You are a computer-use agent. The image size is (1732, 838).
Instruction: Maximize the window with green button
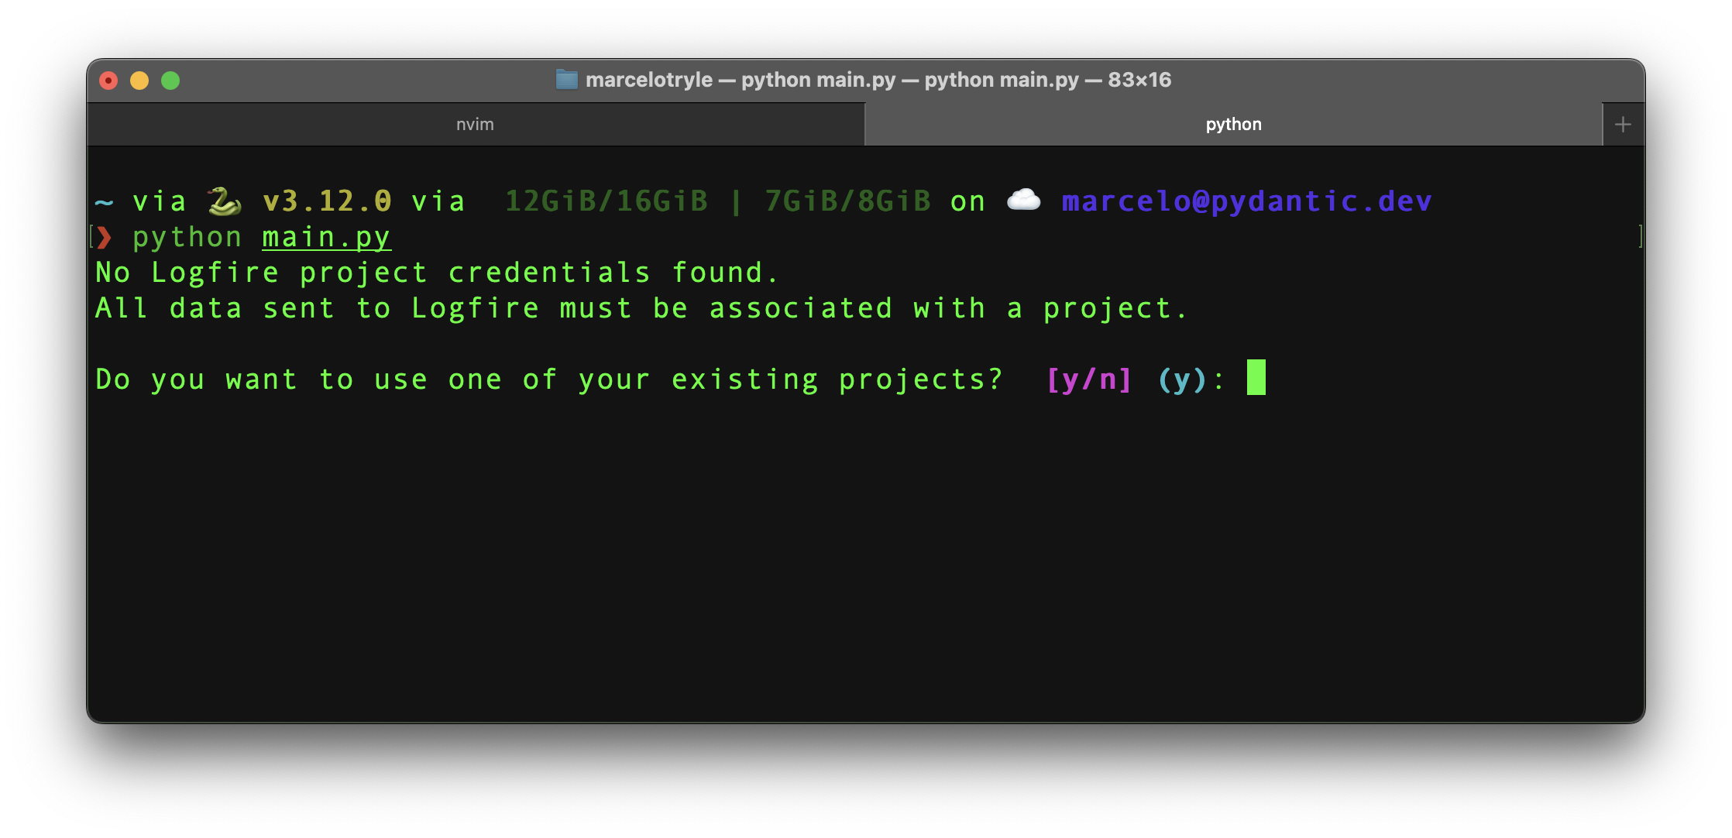(x=170, y=81)
